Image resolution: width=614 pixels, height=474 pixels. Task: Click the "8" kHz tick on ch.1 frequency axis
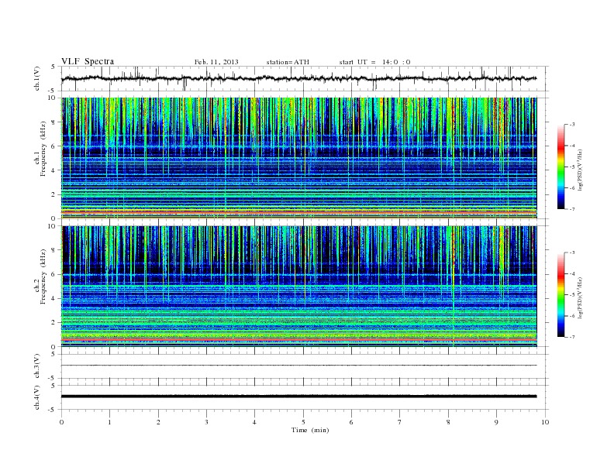53,122
